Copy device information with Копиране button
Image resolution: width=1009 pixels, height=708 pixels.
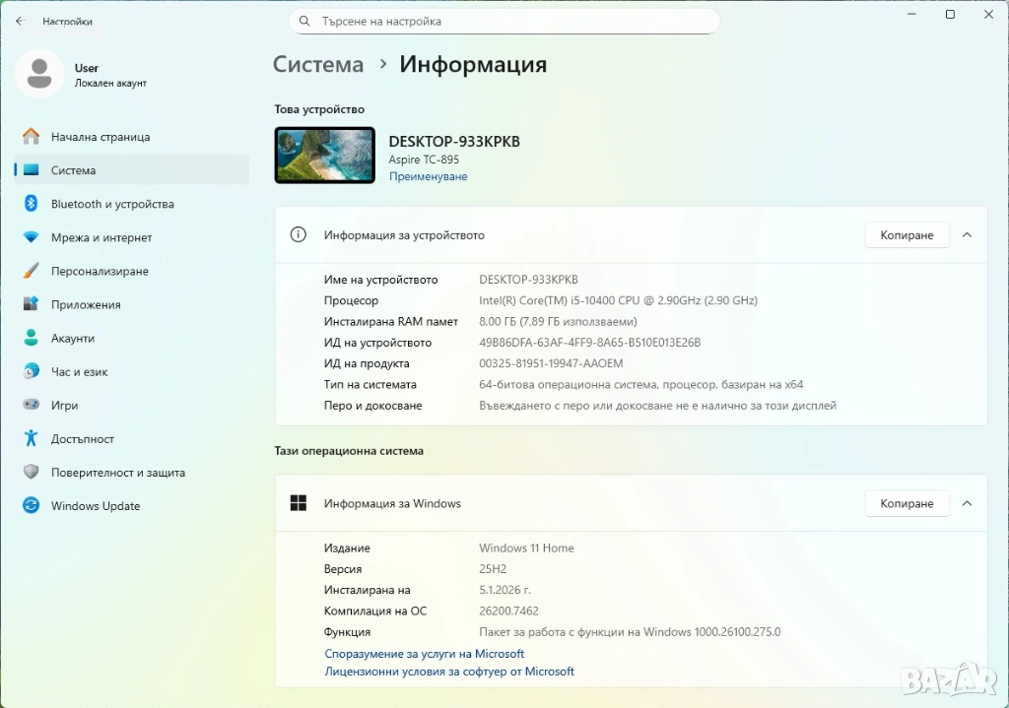pyautogui.click(x=907, y=235)
